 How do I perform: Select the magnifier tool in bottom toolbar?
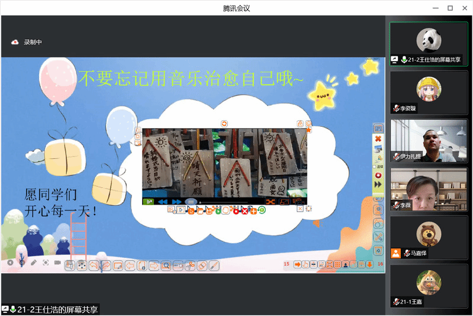tap(166, 265)
